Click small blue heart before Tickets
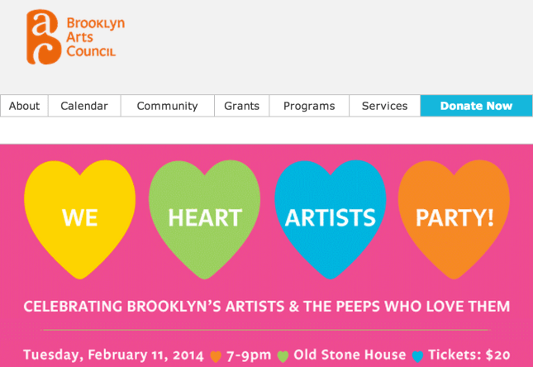The image size is (533, 367). [x=417, y=356]
